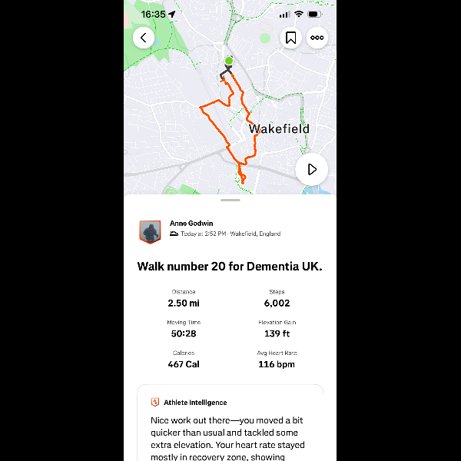Bookmark this activity's route
Image resolution: width=461 pixels, height=461 pixels.
point(290,38)
